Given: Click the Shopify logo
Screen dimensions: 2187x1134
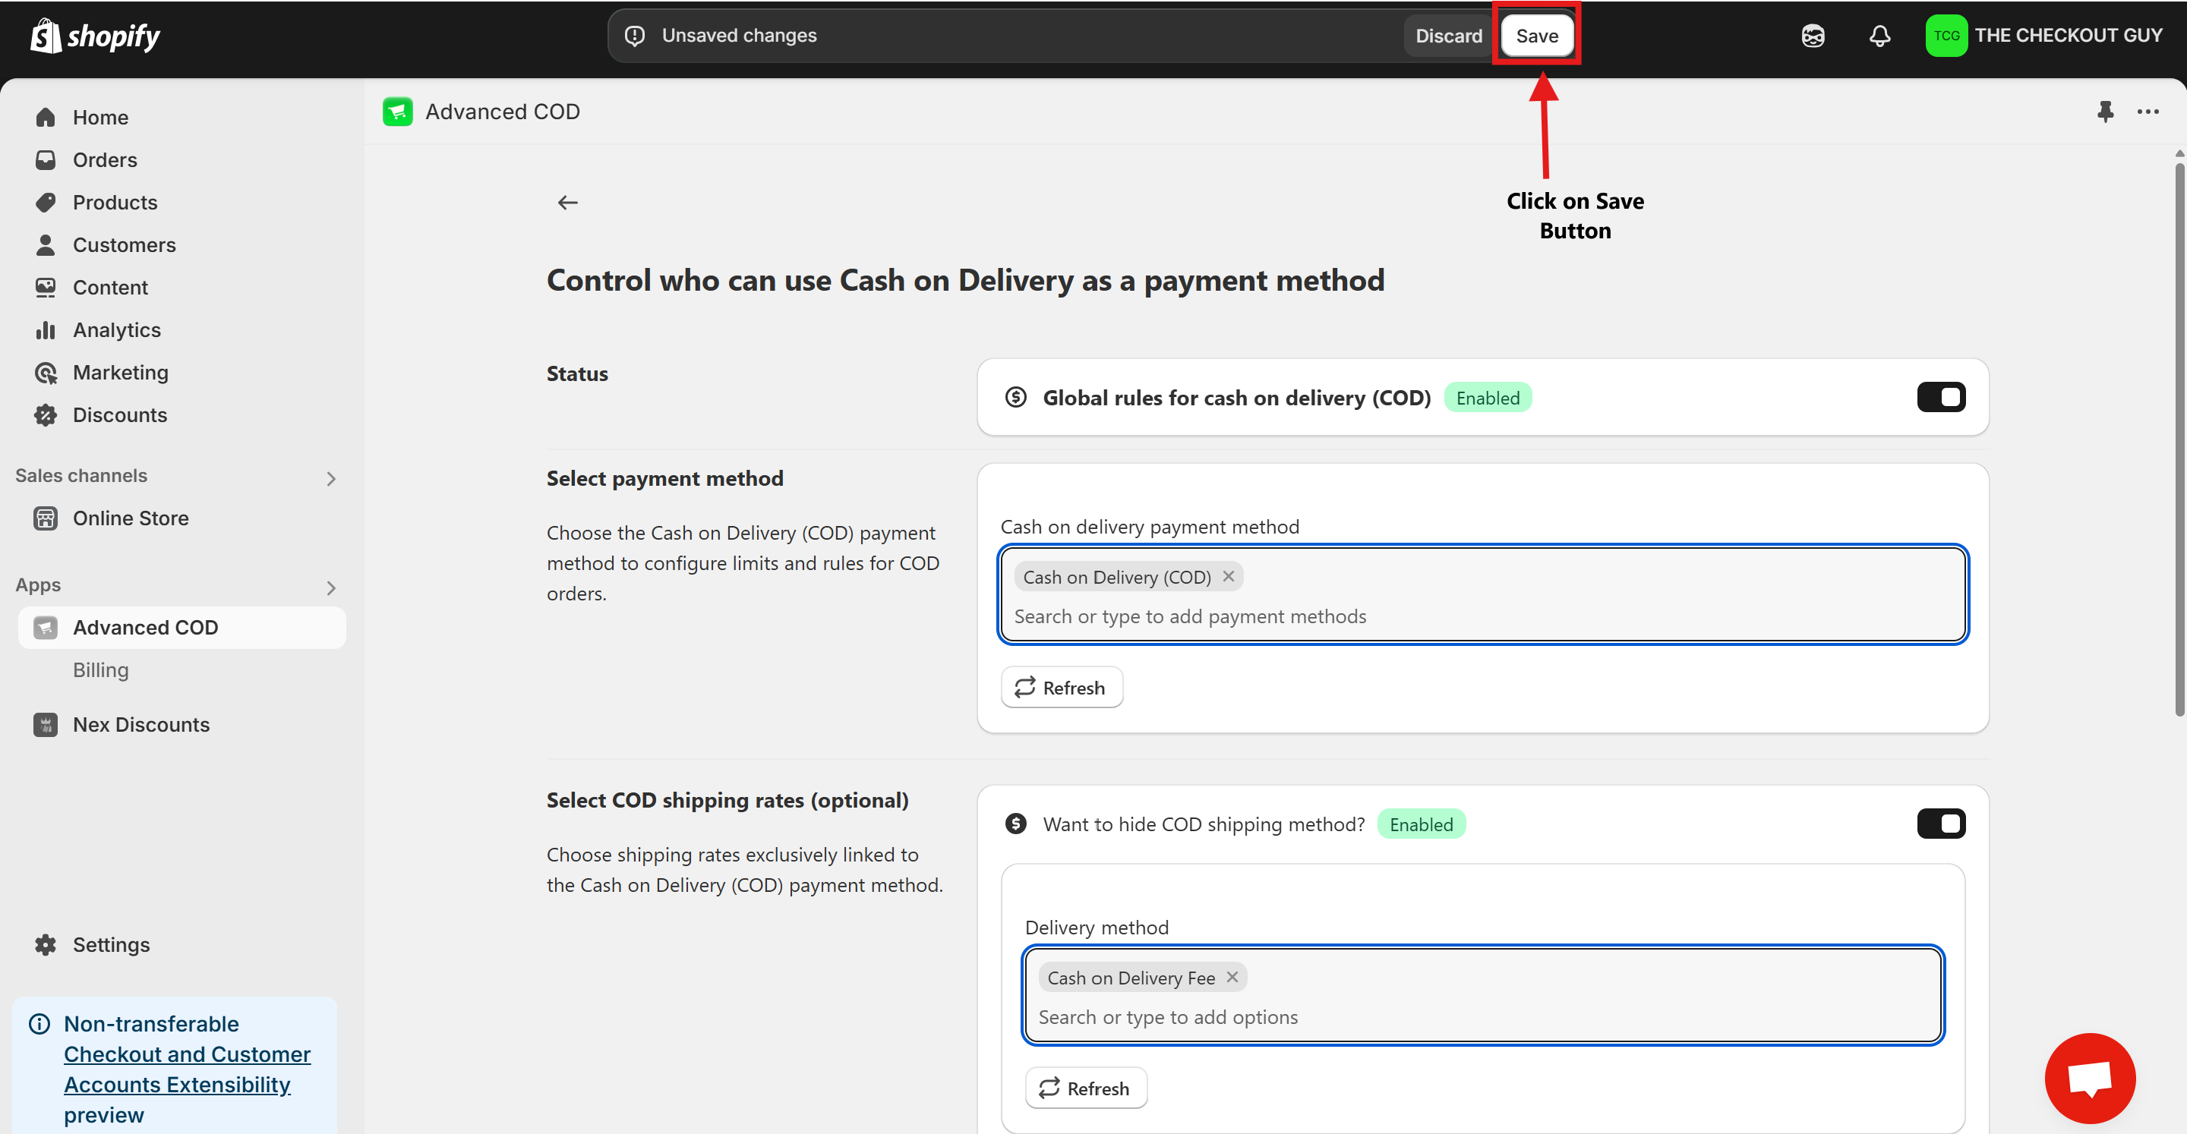Looking at the screenshot, I should (95, 36).
